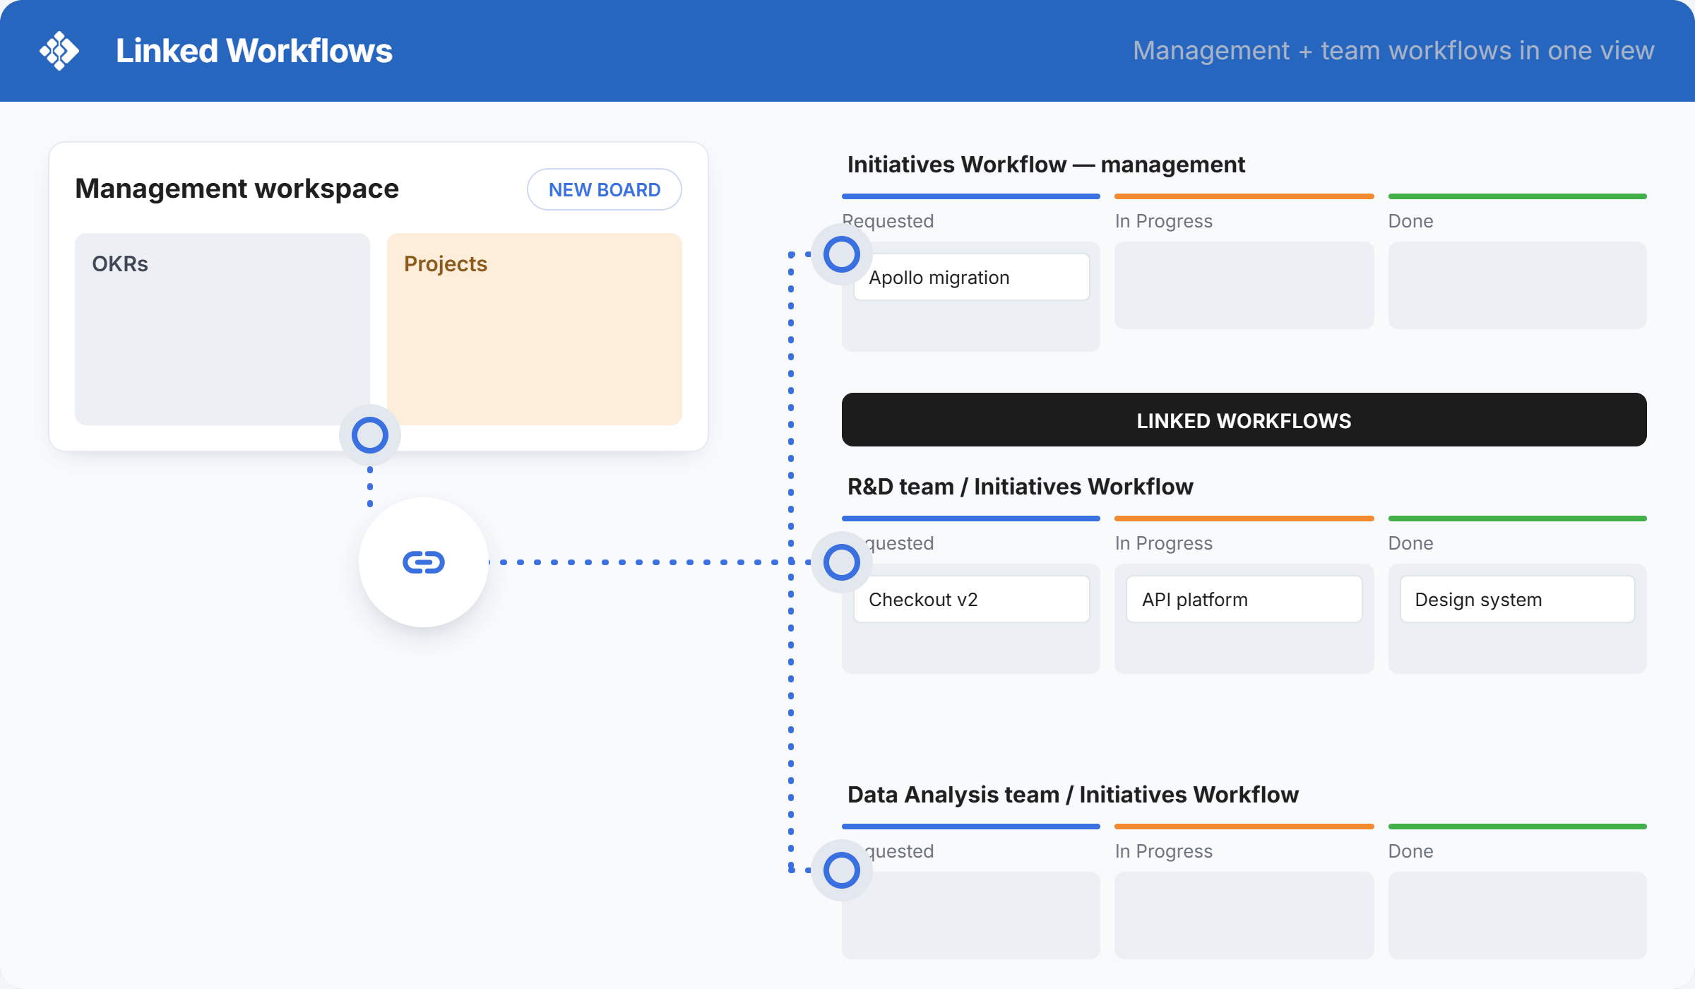The image size is (1695, 989).
Task: Click the Management workspace heading
Action: point(237,189)
